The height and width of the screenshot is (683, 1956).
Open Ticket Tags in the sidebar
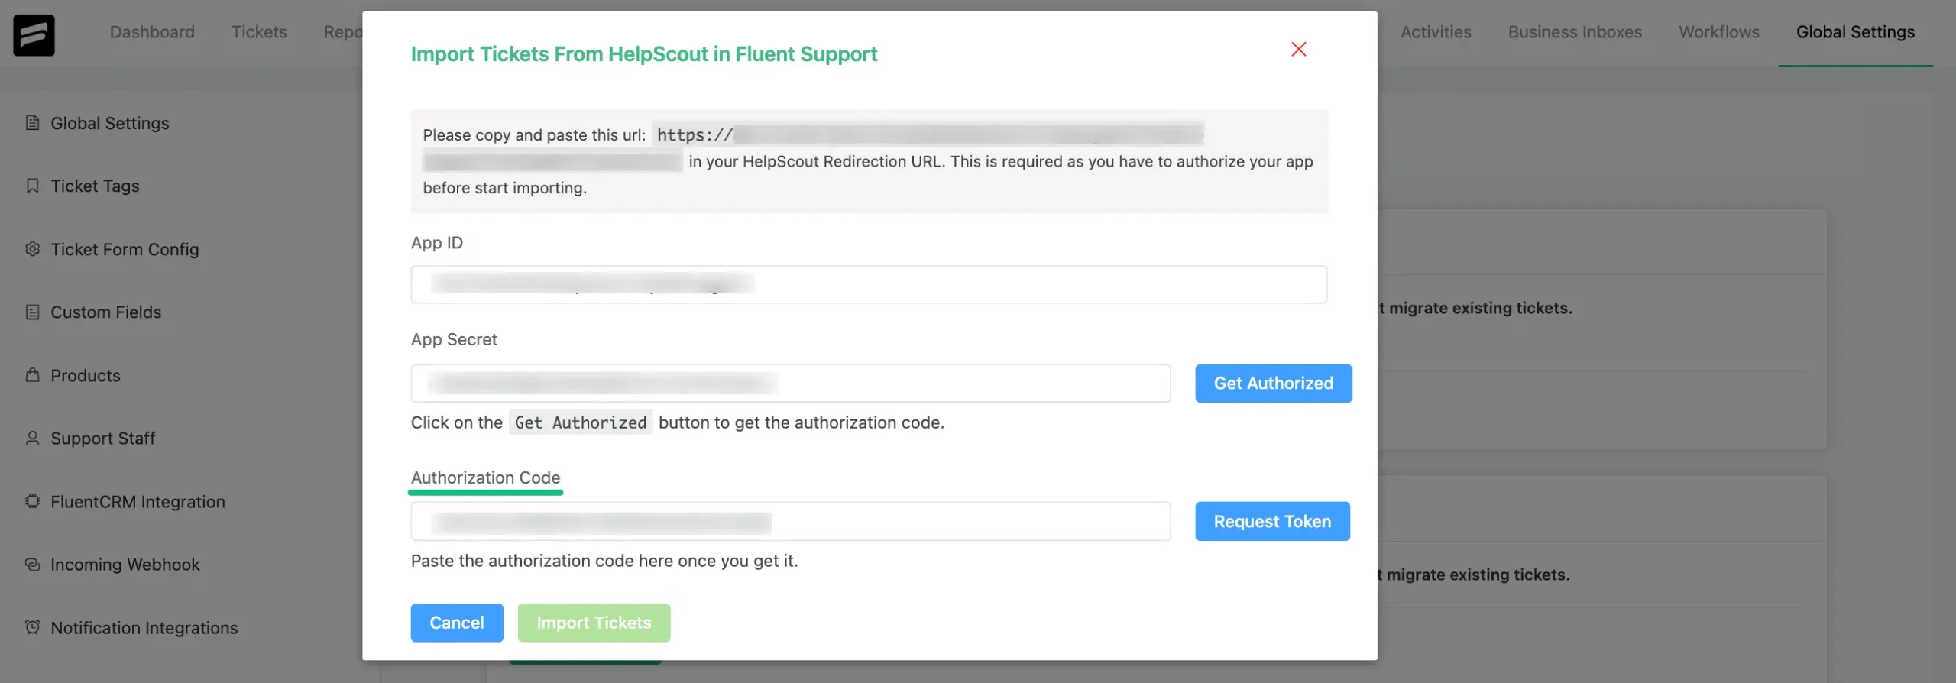click(95, 186)
